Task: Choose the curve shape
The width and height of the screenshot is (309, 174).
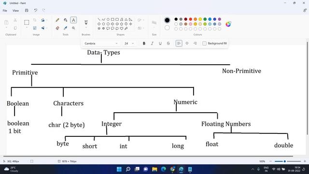Action: tap(103, 19)
